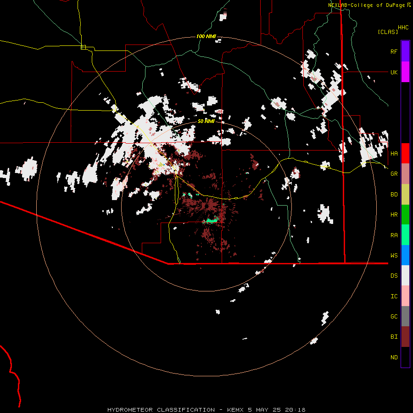Click the HA red legend swatch
The image size is (413, 413).
405,153
